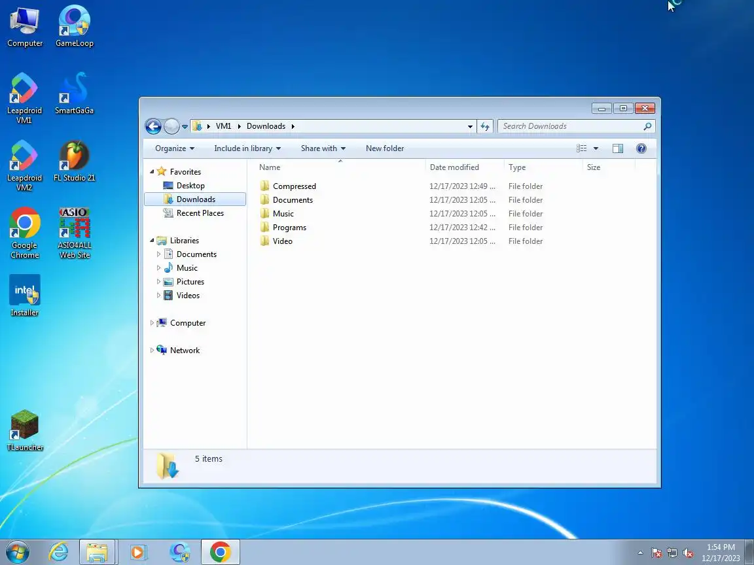Sort by the Type column header
754x565 pixels.
[543, 167]
